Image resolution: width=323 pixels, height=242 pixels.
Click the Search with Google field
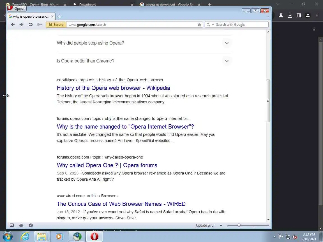coord(241,24)
